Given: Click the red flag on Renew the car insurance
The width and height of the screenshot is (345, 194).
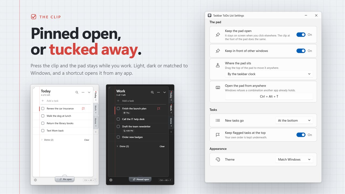Looking at the screenshot, I should coord(83,109).
